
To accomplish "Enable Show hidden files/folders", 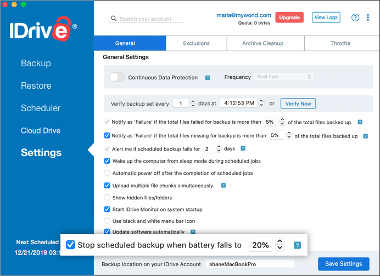I will [107, 198].
